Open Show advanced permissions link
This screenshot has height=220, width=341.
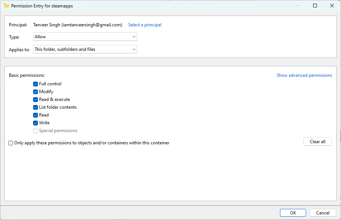point(304,75)
